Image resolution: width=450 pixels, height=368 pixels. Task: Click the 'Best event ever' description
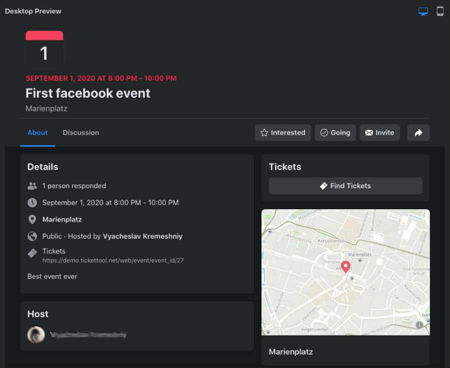[52, 276]
